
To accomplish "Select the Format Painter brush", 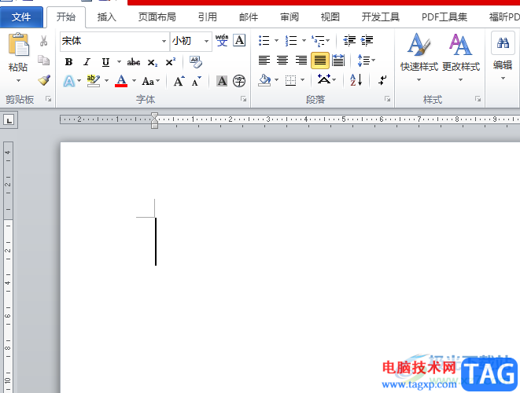I will point(44,80).
